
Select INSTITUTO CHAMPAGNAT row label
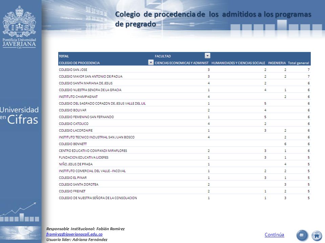point(78,97)
